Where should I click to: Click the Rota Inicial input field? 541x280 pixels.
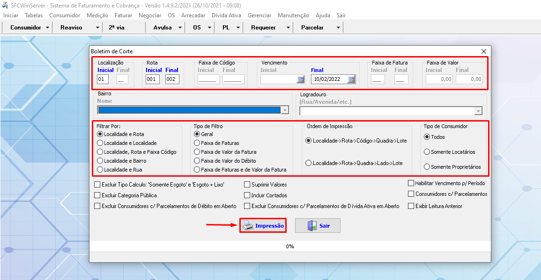click(152, 79)
